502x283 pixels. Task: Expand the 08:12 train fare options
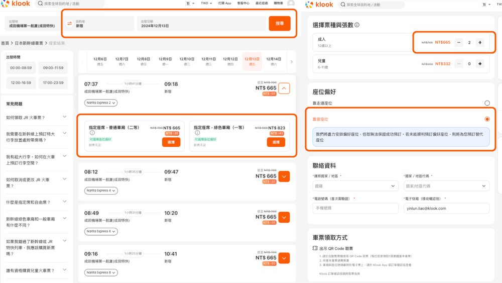point(284,176)
